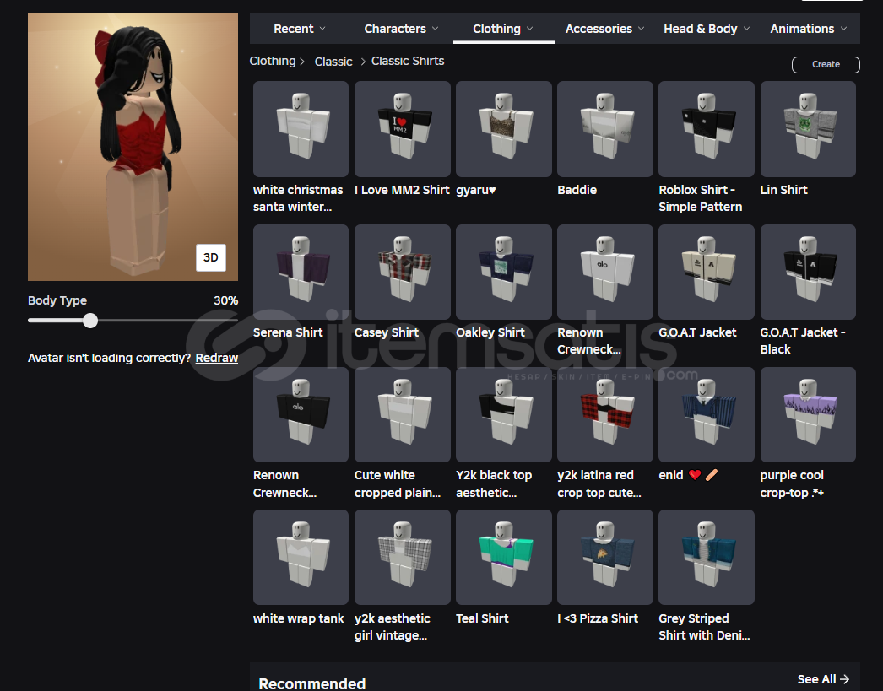Equip the Grey Striped Shirt with Denim
This screenshot has width=883, height=691.
point(707,558)
